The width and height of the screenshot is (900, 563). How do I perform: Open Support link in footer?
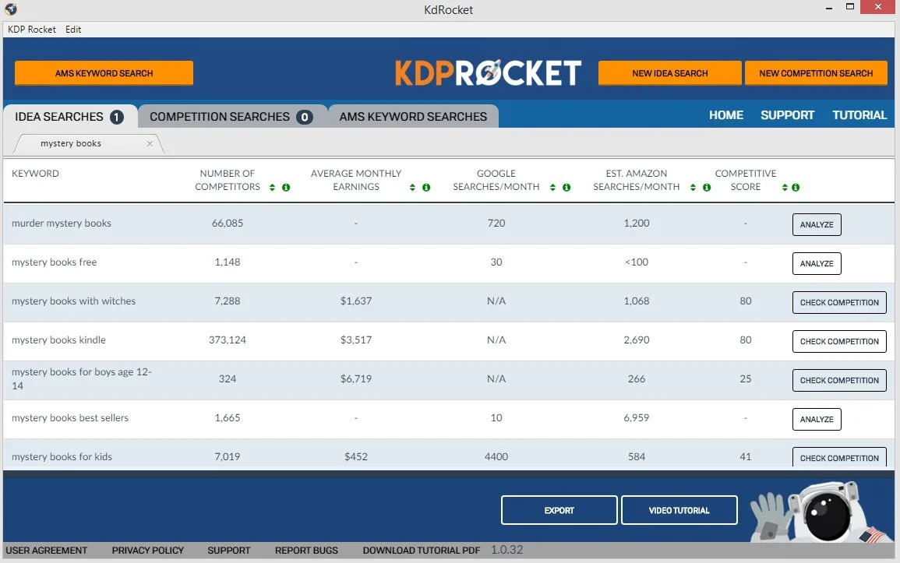[x=229, y=551]
